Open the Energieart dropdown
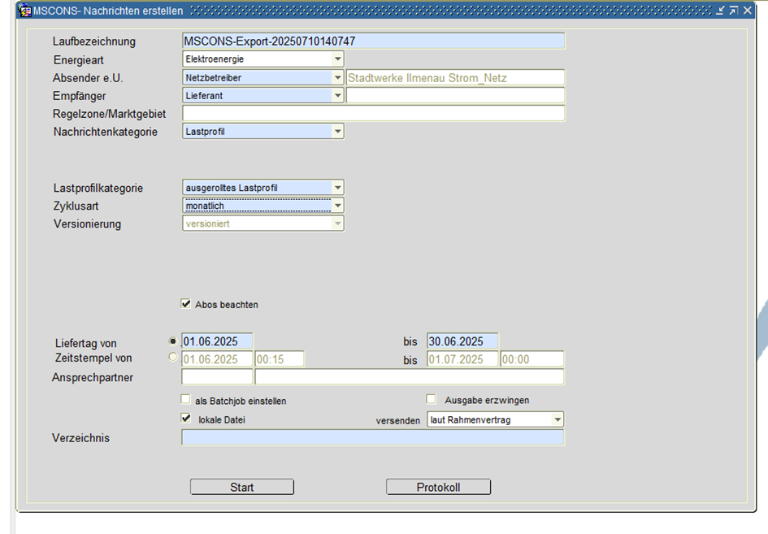Image resolution: width=768 pixels, height=534 pixels. [x=337, y=59]
